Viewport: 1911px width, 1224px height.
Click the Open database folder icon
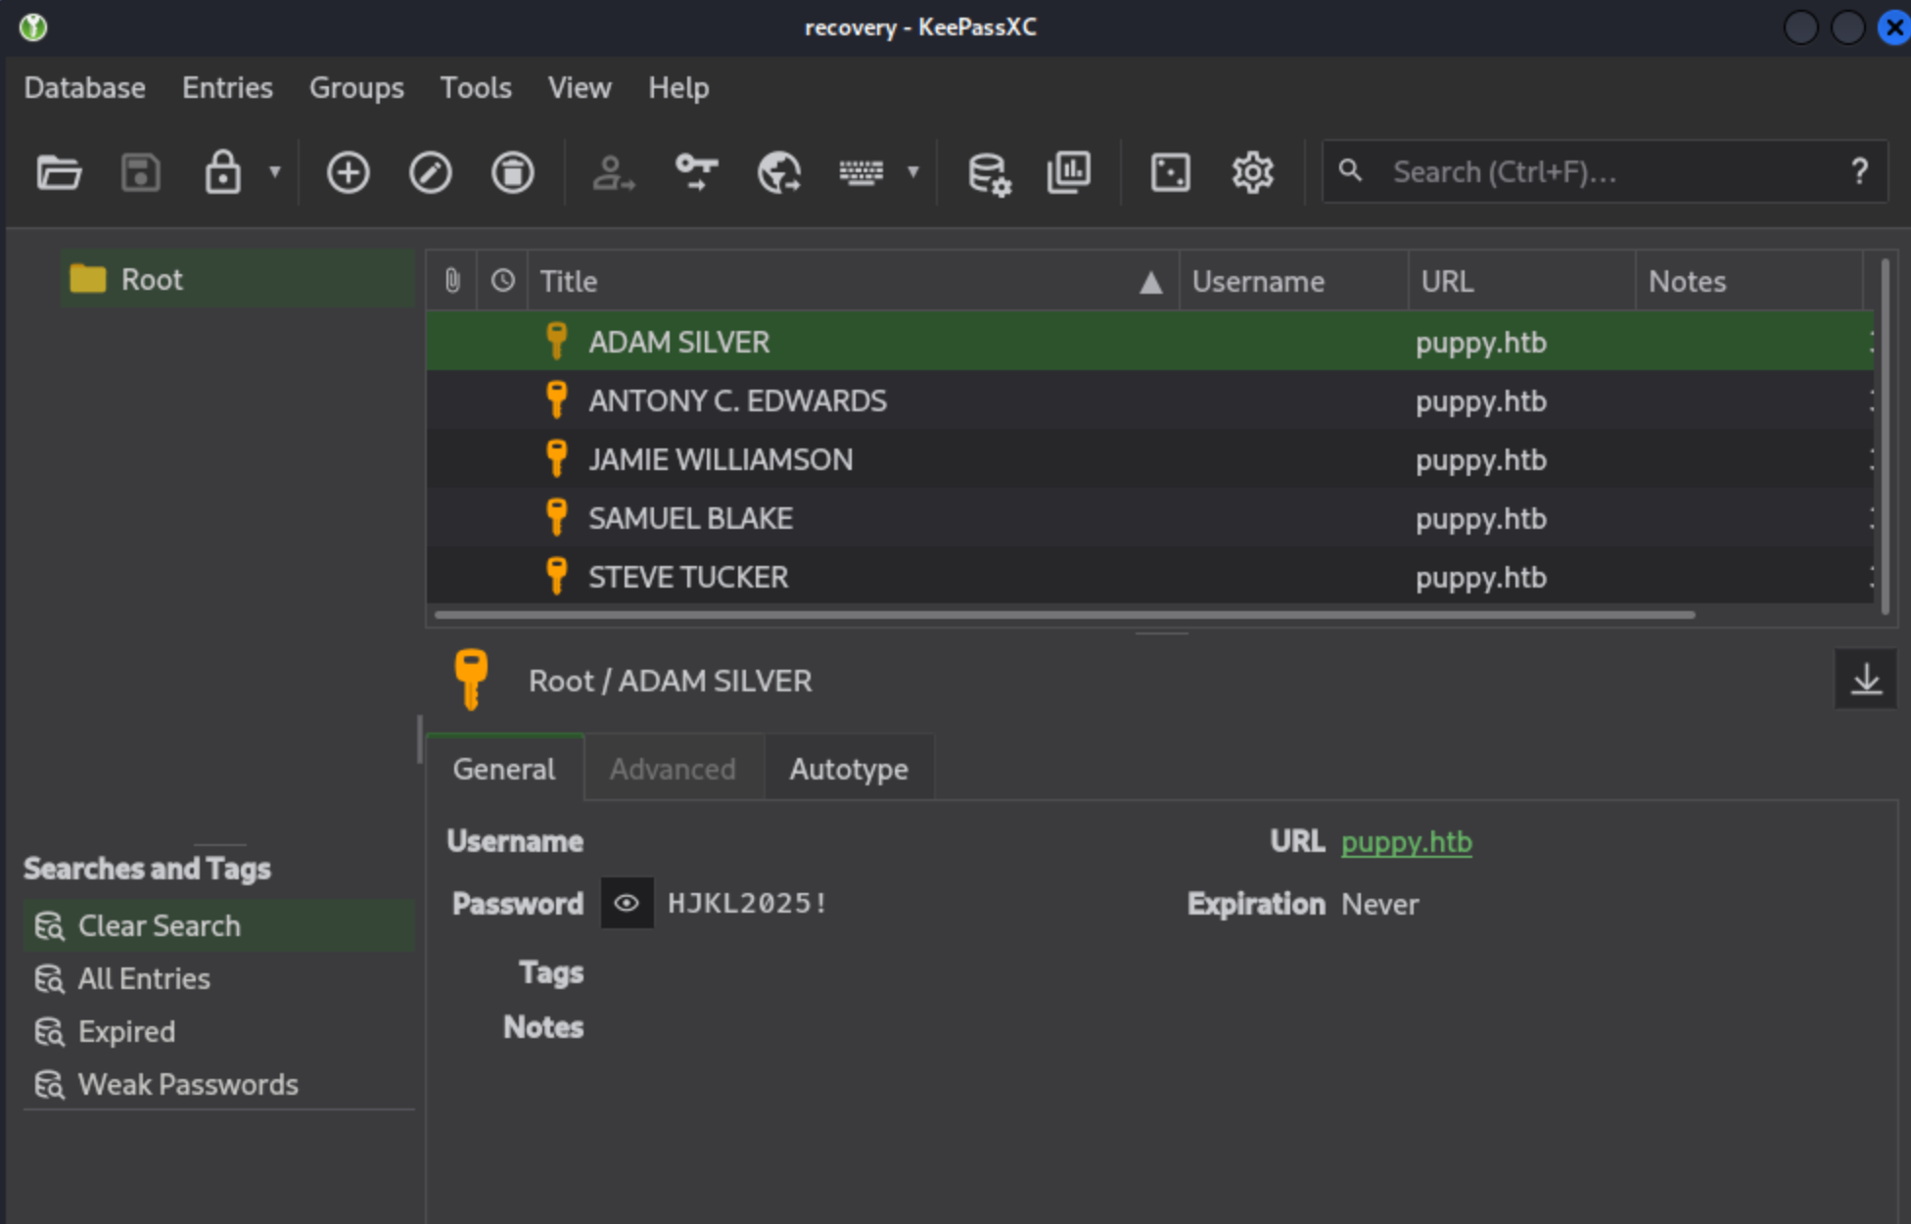click(59, 173)
